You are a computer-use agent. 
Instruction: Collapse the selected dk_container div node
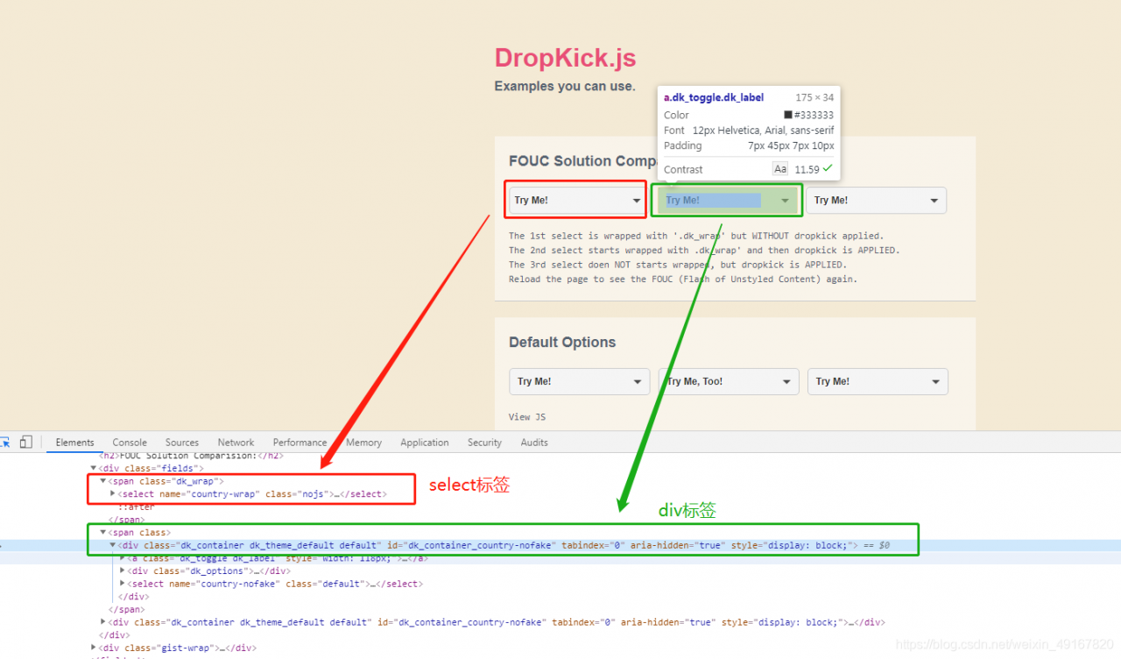(113, 545)
